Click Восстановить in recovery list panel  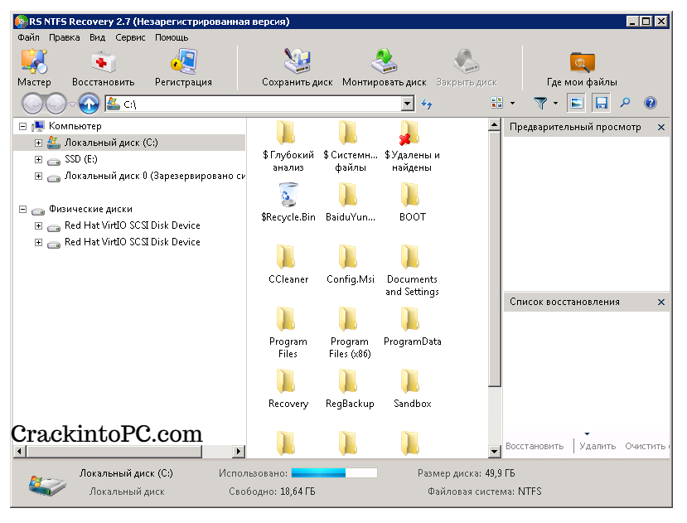[535, 446]
